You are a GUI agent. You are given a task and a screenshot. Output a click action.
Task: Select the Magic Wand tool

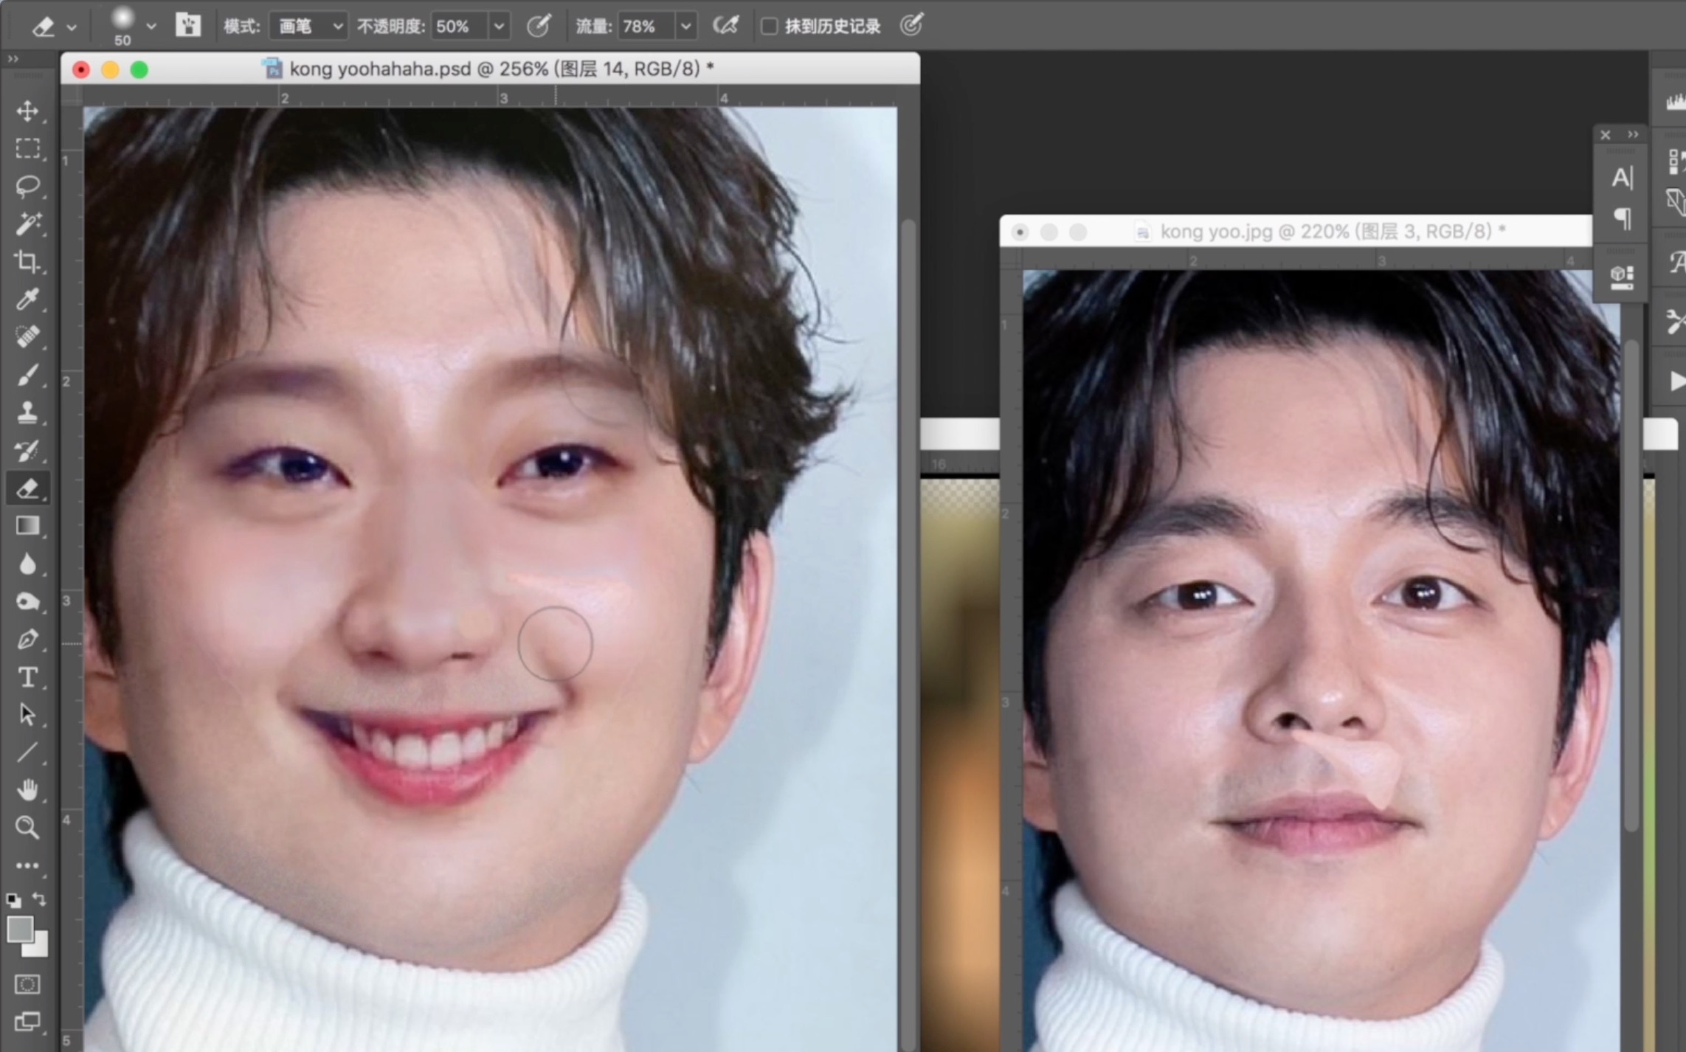[x=27, y=224]
